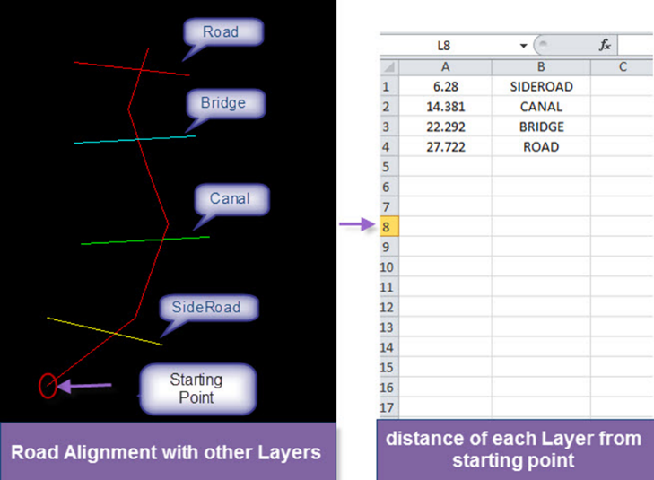The image size is (654, 480).
Task: Pick the green canal line
Action: (108, 241)
